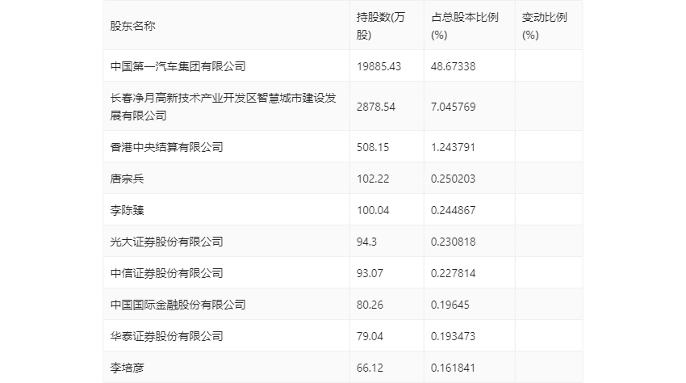Select shareholder 唐宗兵
Image resolution: width=686 pixels, height=383 pixels.
point(127,179)
